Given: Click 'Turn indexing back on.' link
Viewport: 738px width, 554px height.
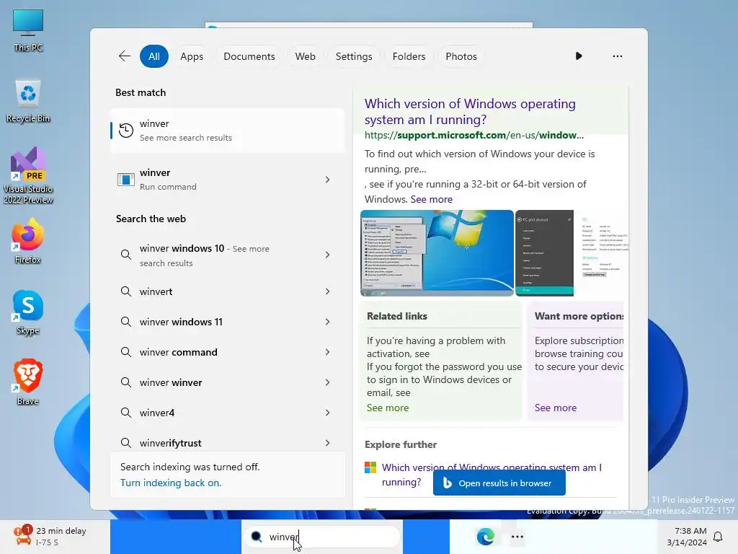Looking at the screenshot, I should [171, 483].
